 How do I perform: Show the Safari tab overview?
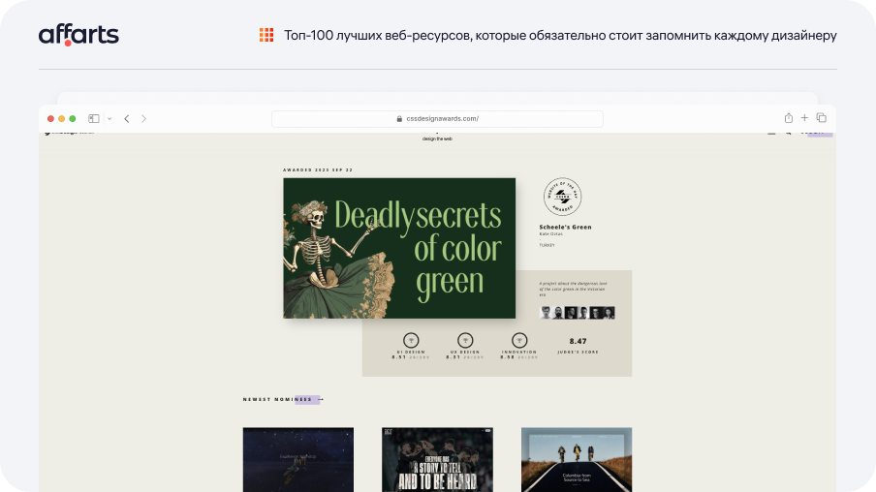pos(822,118)
